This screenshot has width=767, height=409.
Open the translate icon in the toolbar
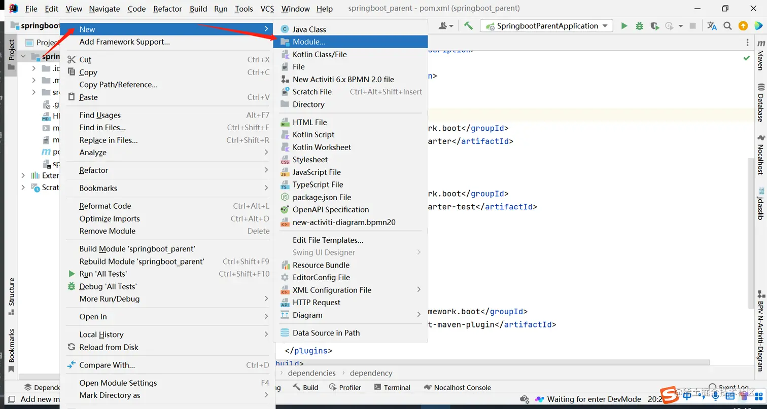(712, 26)
